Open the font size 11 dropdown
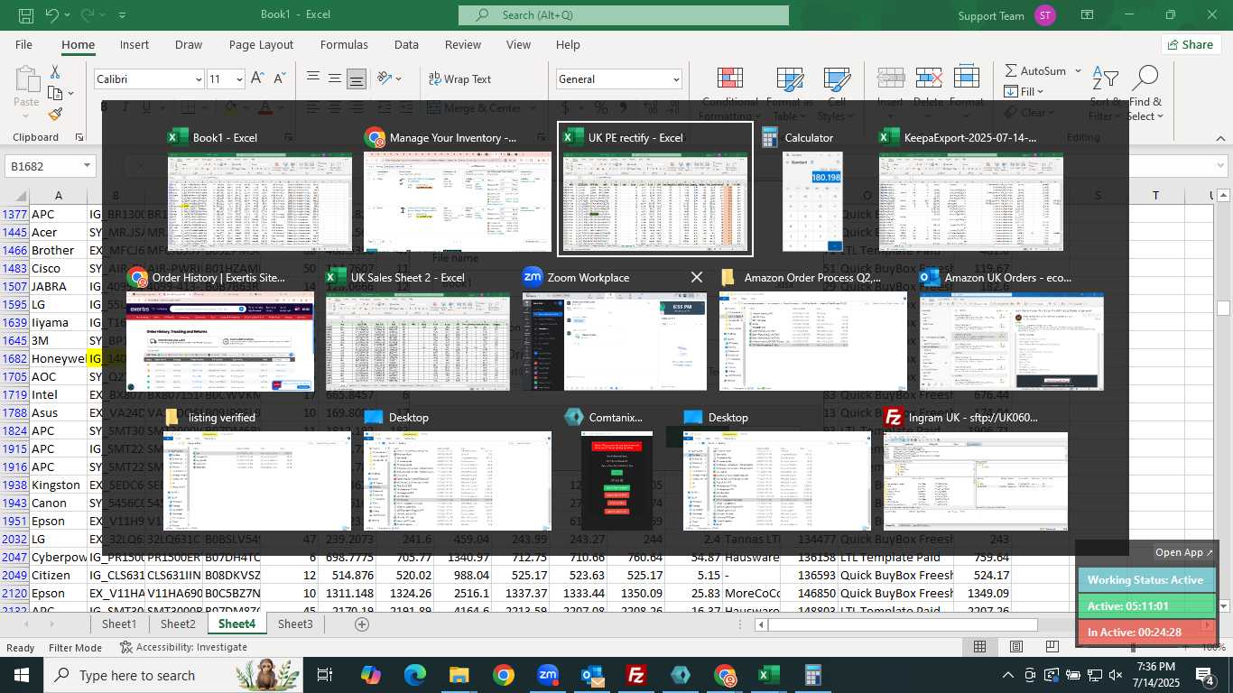This screenshot has height=693, width=1233. [x=239, y=79]
